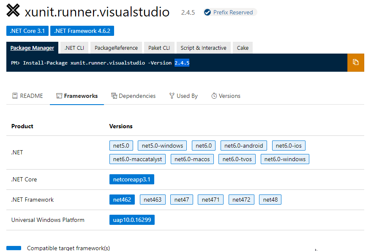Open the Paket CLI tab
The width and height of the screenshot is (371, 251).
pyautogui.click(x=159, y=48)
